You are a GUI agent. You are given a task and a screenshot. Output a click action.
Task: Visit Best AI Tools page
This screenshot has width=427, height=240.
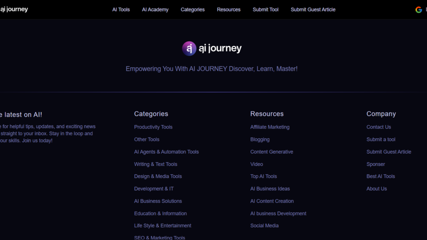(380, 176)
